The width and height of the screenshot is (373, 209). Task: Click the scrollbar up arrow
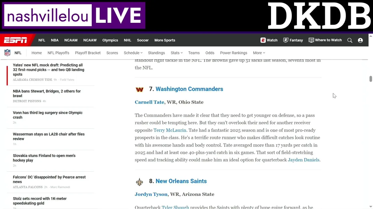(371, 36)
